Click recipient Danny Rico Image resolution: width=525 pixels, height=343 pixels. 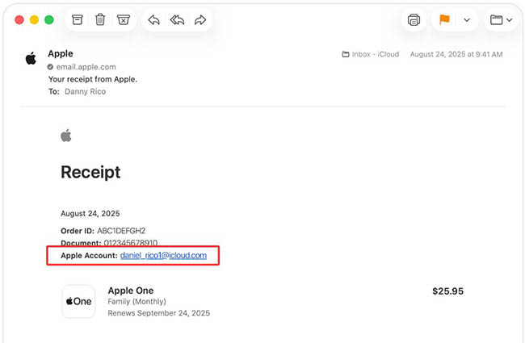(86, 92)
